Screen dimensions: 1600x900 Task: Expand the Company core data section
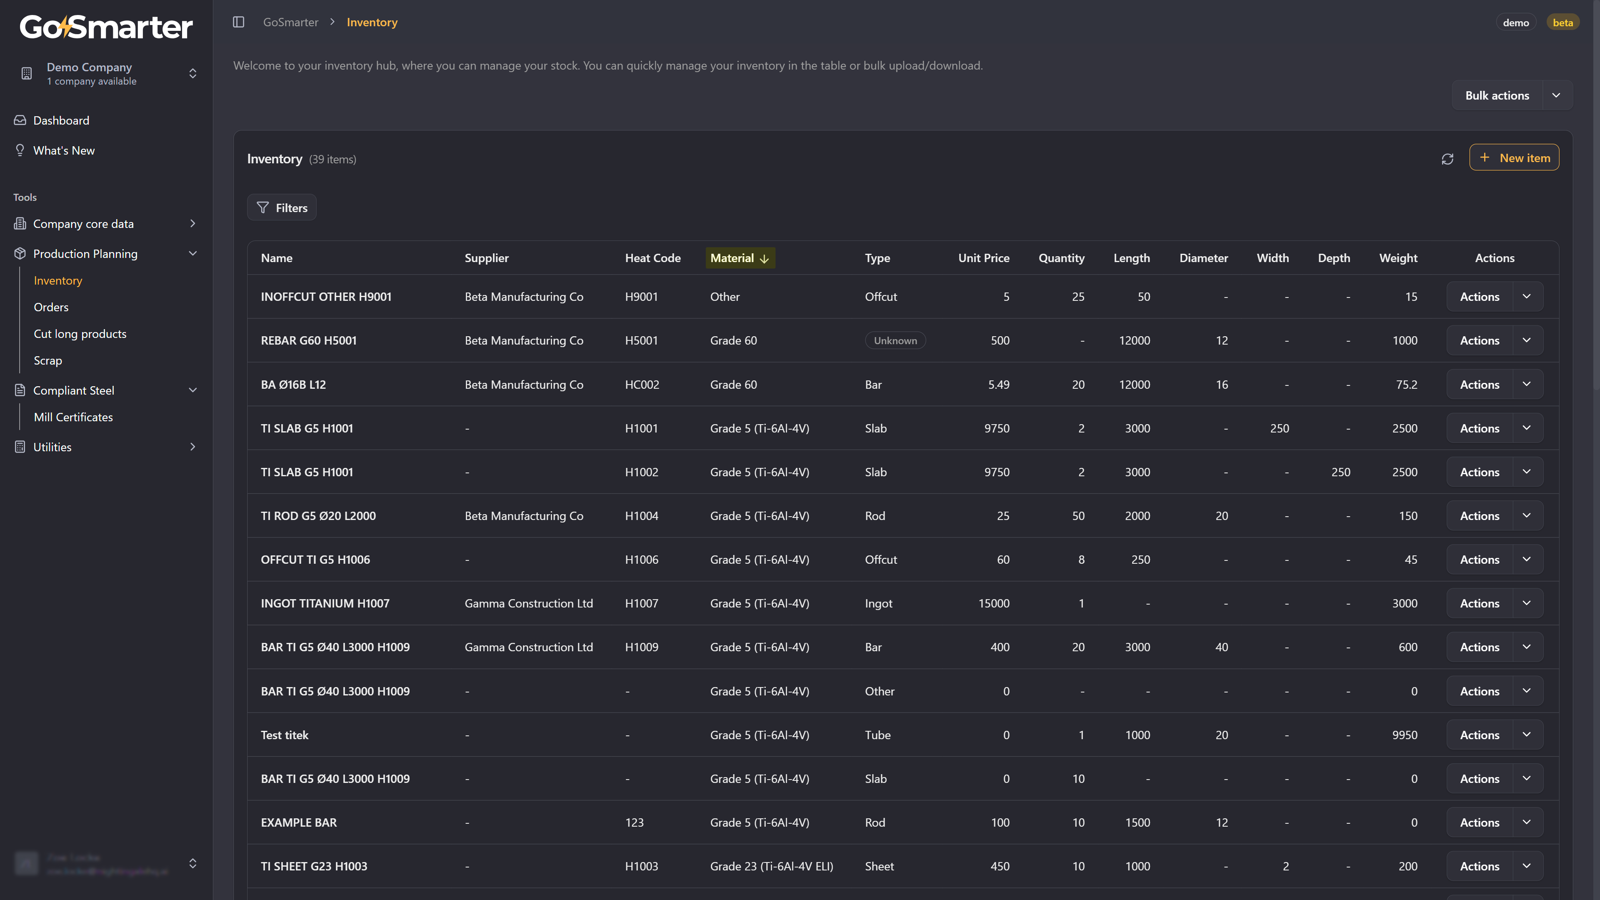click(192, 224)
